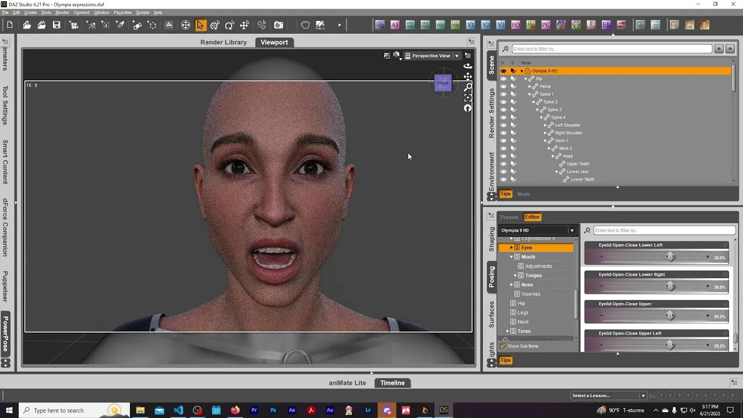Click the Joint Editor bone tool icon
The image size is (743, 418).
point(262,25)
